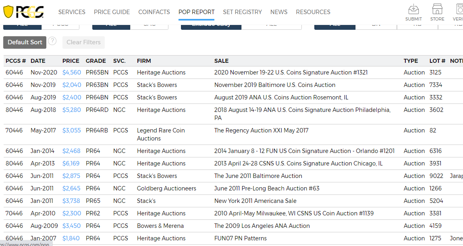The image size is (463, 246).
Task: Open the $2,468 price link
Action: [71, 151]
